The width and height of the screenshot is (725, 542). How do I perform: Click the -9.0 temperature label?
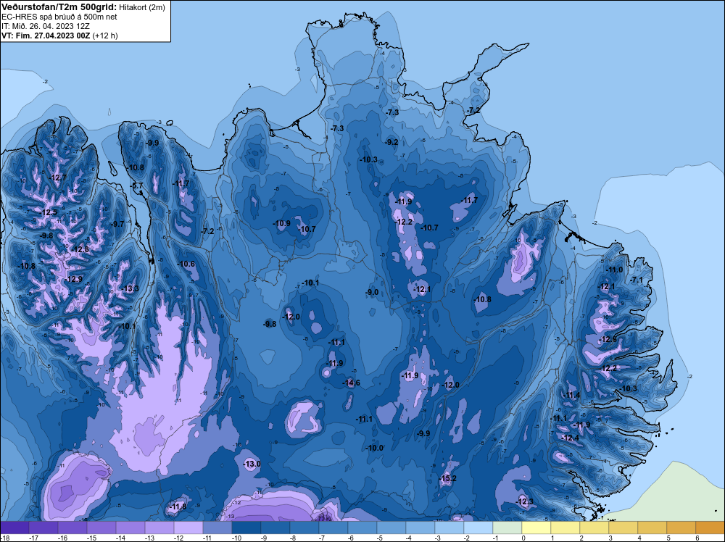372,292
